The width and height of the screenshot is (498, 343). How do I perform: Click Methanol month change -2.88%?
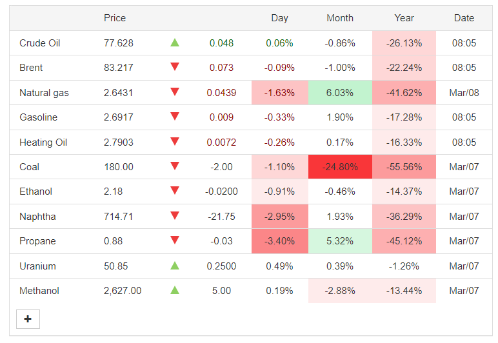click(340, 291)
